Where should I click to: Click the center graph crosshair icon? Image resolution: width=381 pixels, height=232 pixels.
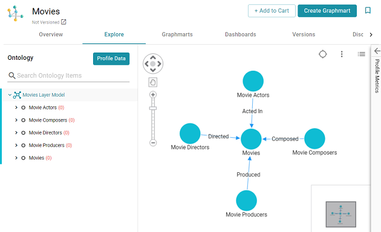[323, 54]
